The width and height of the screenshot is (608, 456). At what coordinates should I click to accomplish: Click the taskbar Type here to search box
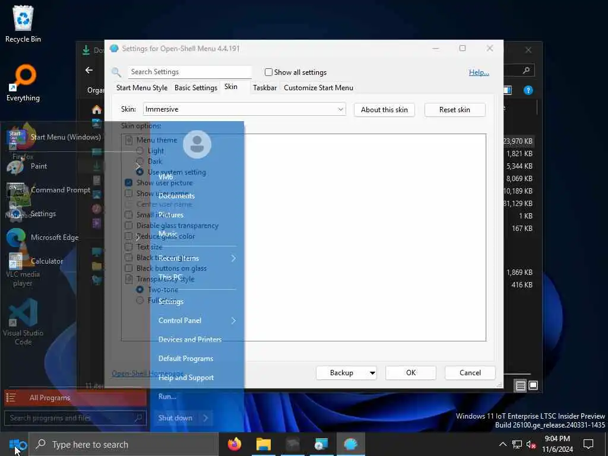click(x=124, y=444)
